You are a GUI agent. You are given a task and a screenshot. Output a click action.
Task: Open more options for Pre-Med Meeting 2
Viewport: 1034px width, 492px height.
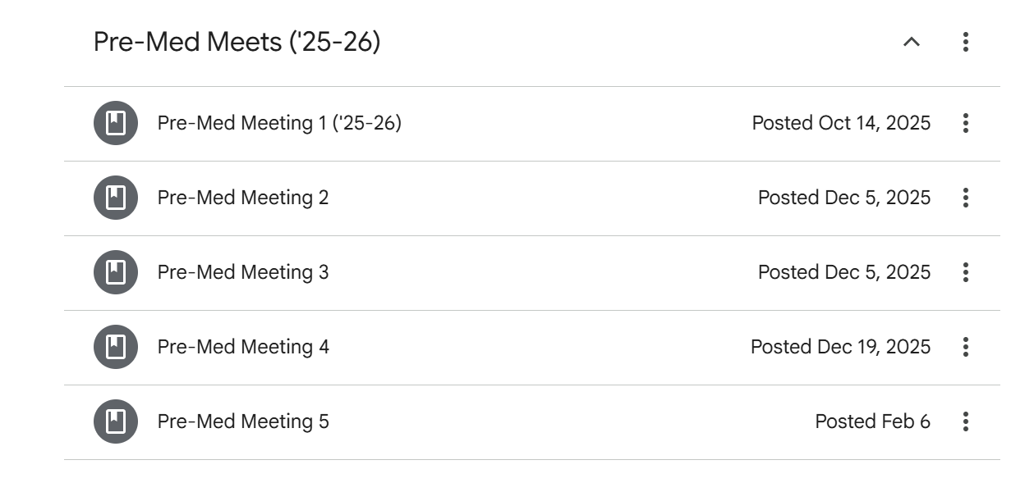965,198
